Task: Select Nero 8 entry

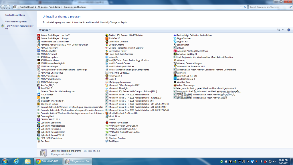Action: 110,119
